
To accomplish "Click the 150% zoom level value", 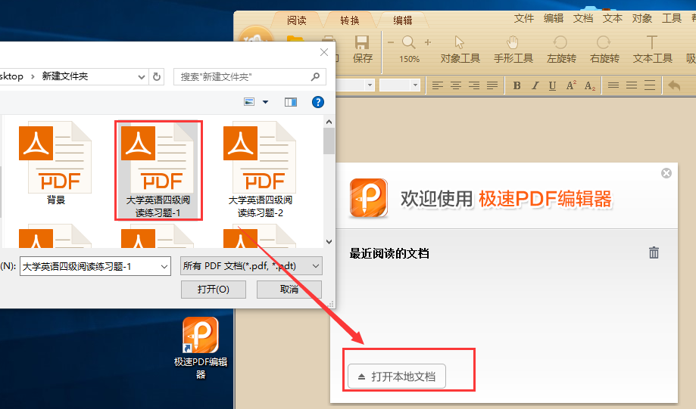I will [x=409, y=59].
